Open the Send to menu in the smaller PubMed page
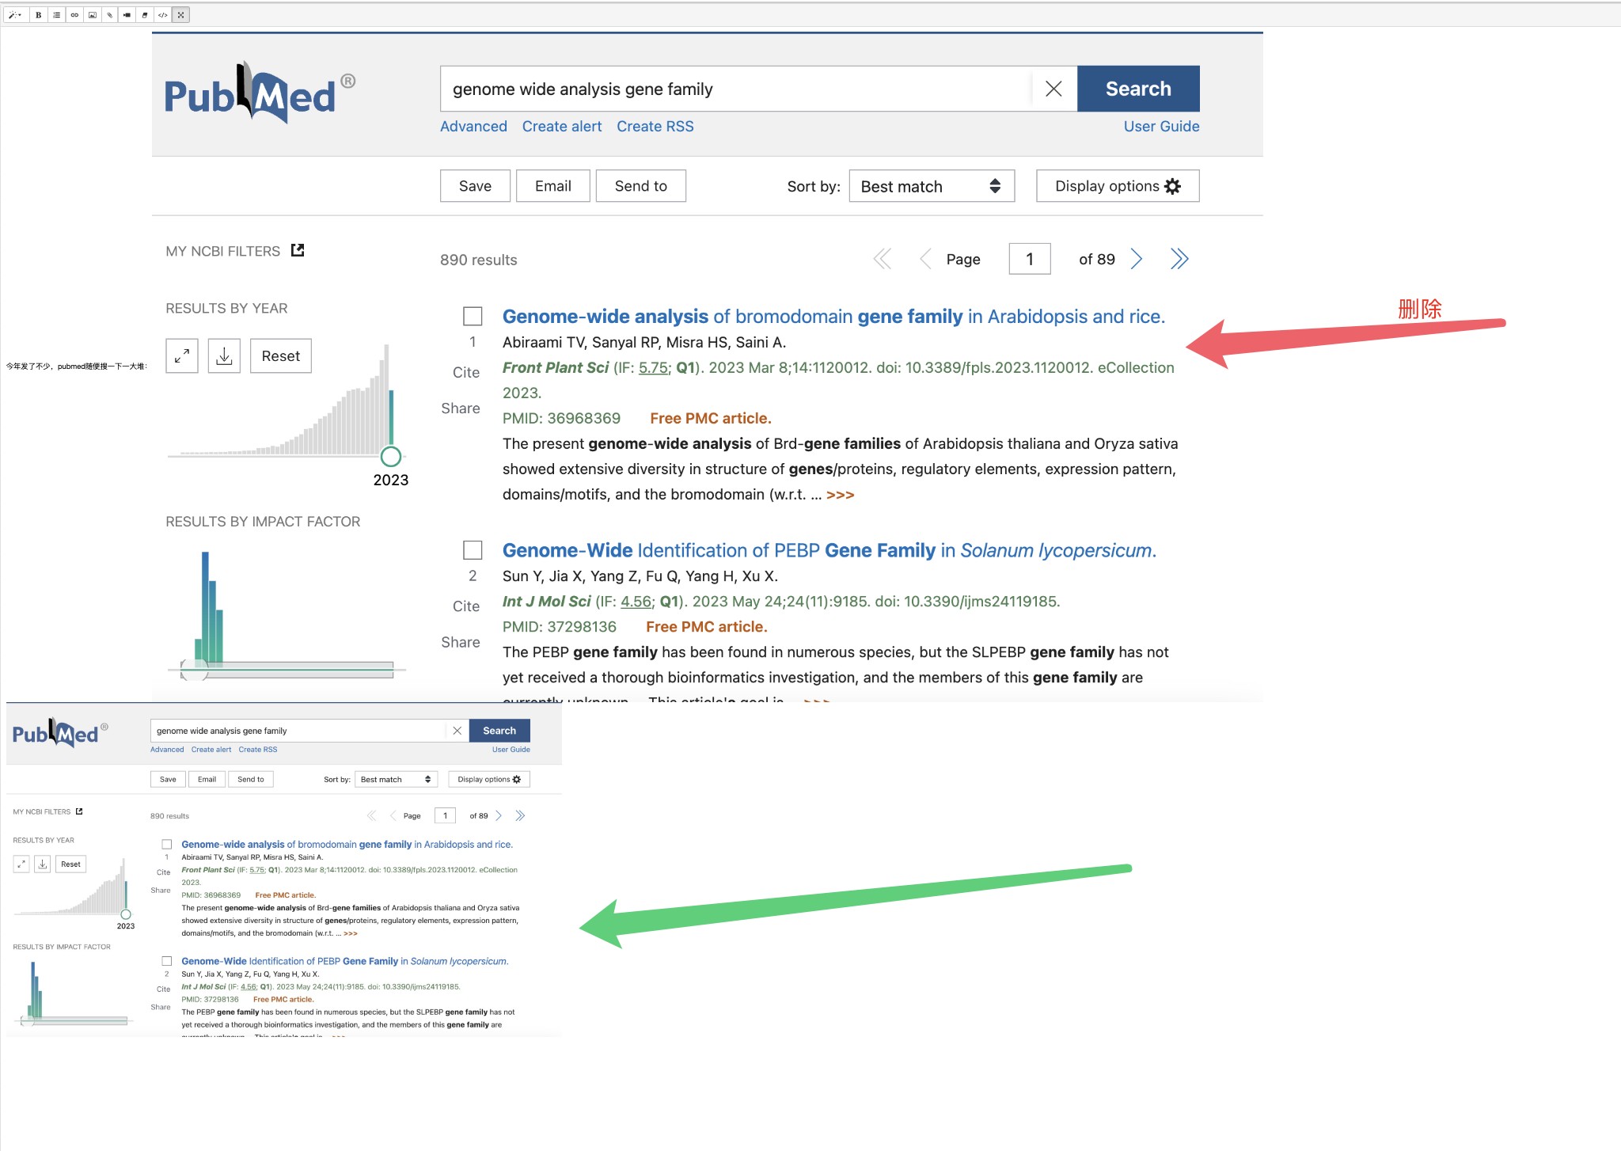The width and height of the screenshot is (1621, 1151). (x=251, y=780)
